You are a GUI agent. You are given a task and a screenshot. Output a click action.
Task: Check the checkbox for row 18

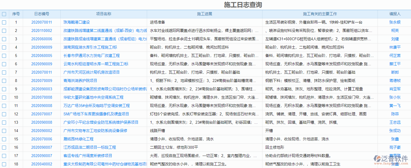(x=4, y=164)
